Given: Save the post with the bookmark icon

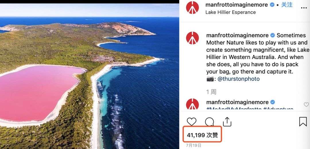Looking at the screenshot, I should coord(303,121).
